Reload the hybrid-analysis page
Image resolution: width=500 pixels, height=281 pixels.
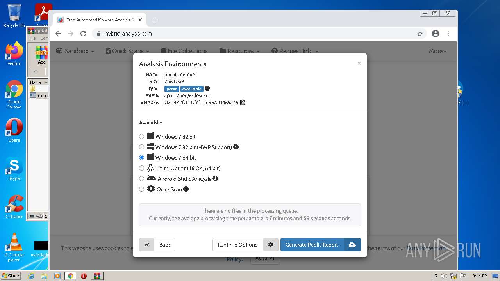[83, 34]
